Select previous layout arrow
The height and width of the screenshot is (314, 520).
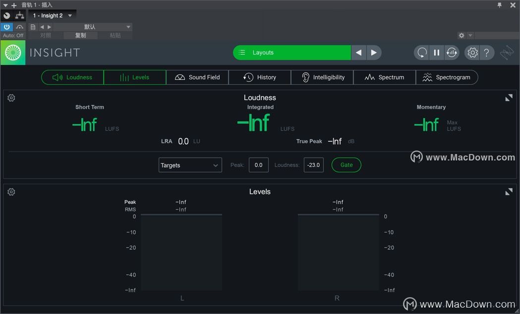(x=358, y=52)
